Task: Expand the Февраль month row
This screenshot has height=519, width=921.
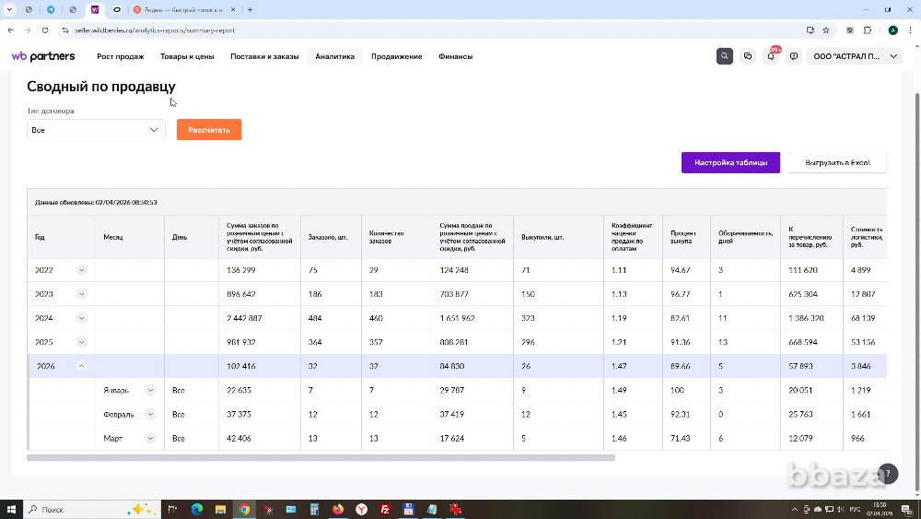Action: pyautogui.click(x=150, y=415)
